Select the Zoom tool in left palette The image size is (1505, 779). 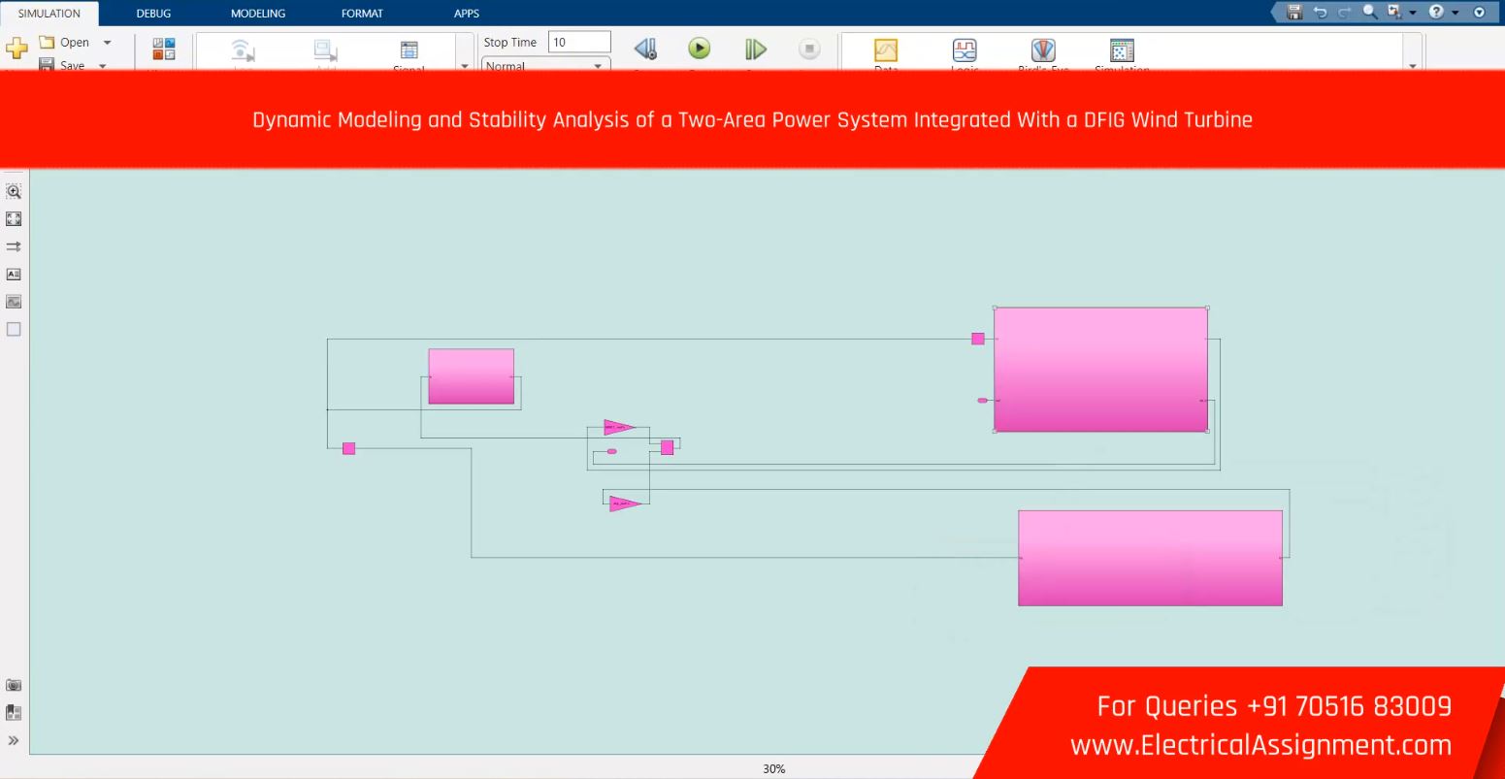[14, 192]
